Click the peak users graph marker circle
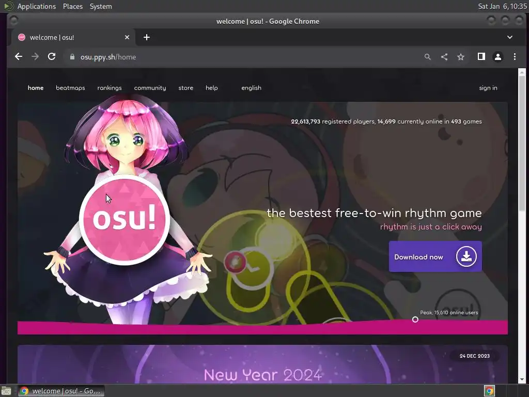529x397 pixels. 415,319
